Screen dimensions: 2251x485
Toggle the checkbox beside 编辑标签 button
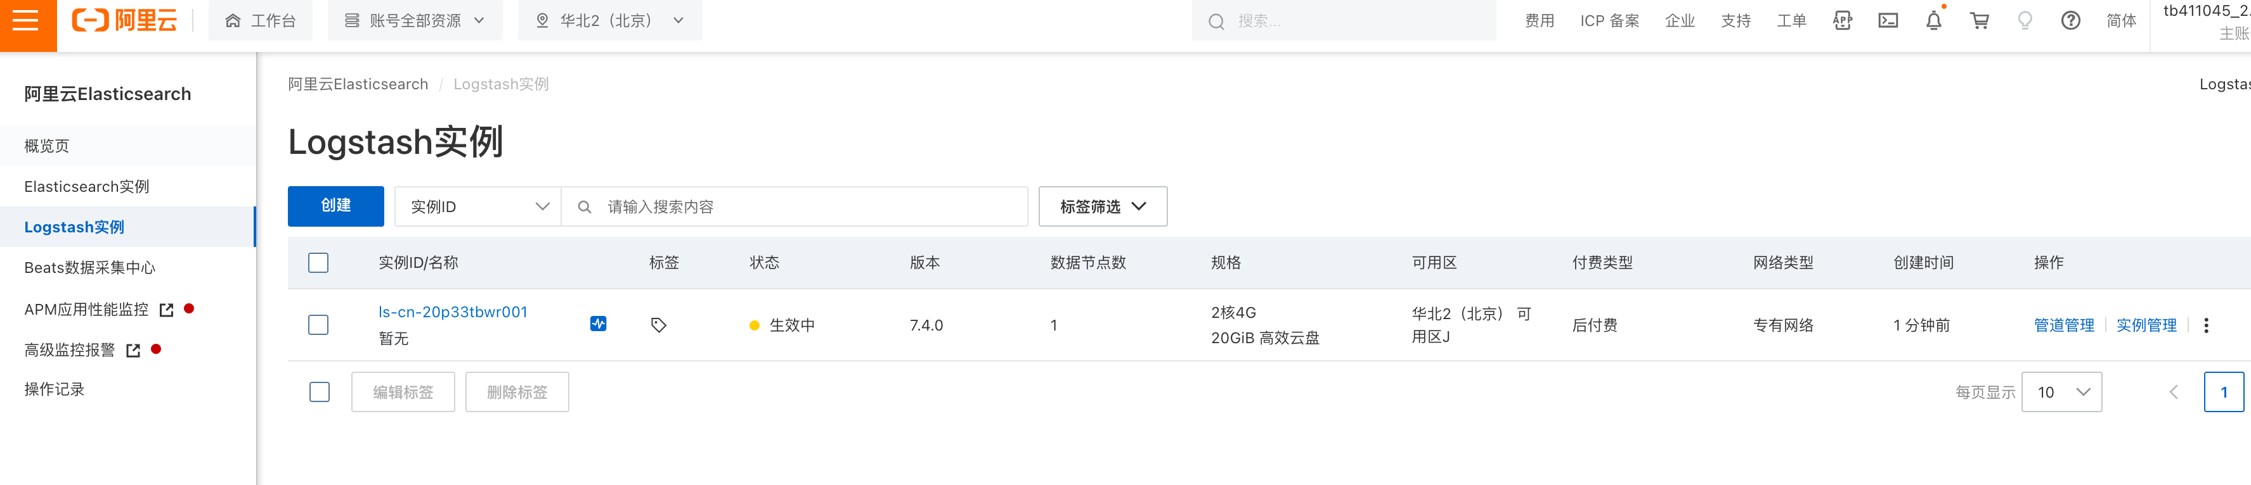pos(319,392)
